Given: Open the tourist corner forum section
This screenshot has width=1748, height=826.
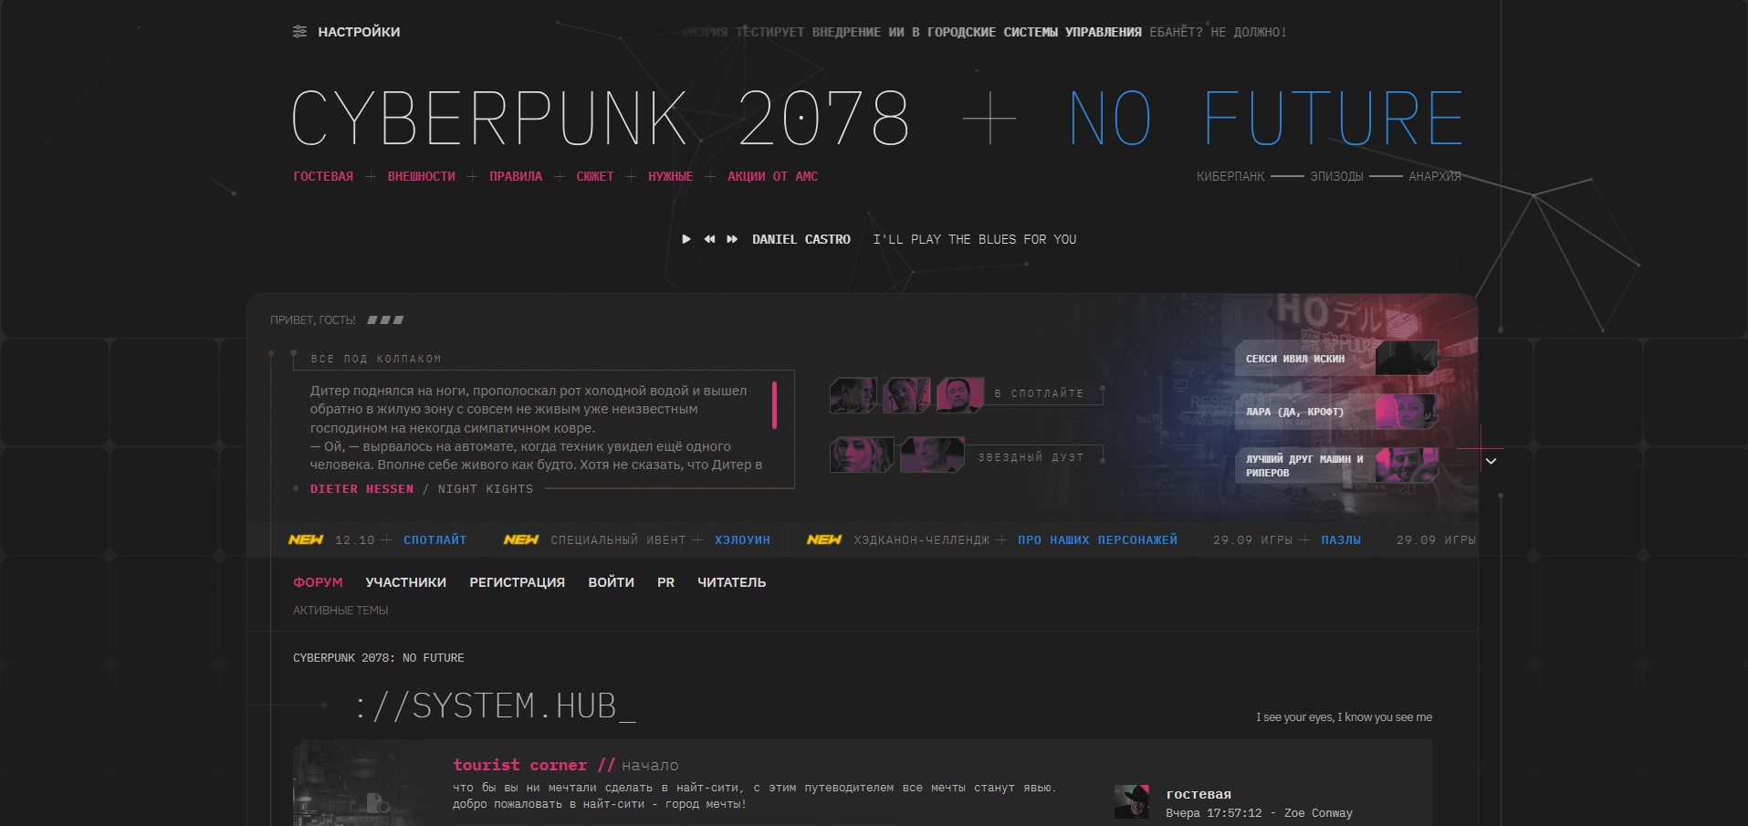Looking at the screenshot, I should click(x=519, y=765).
